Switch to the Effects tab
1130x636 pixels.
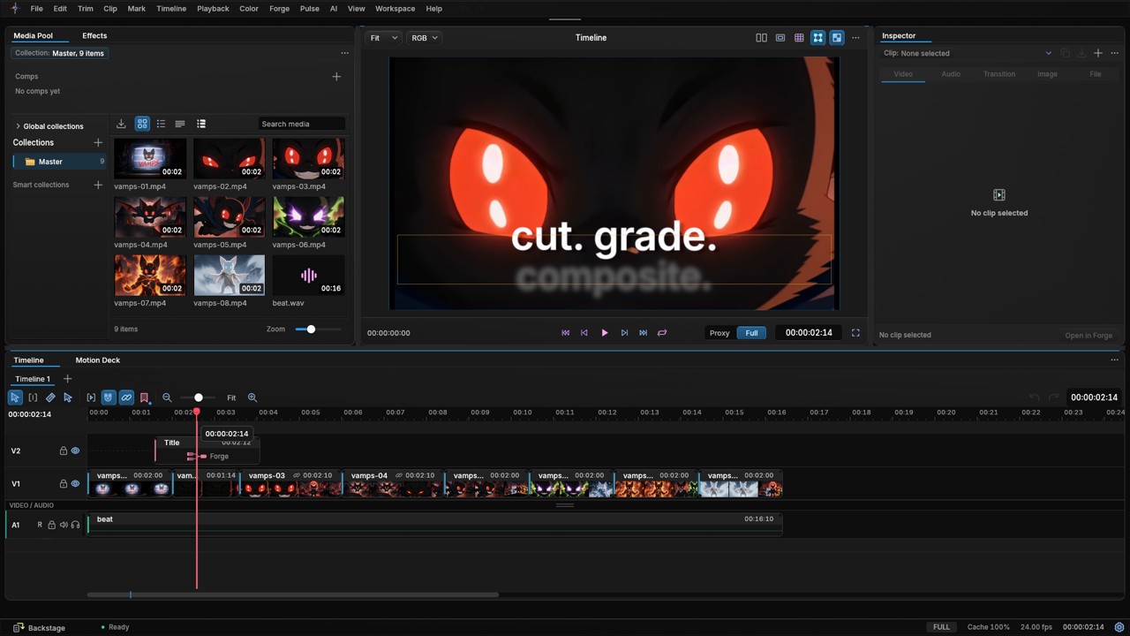tap(94, 35)
